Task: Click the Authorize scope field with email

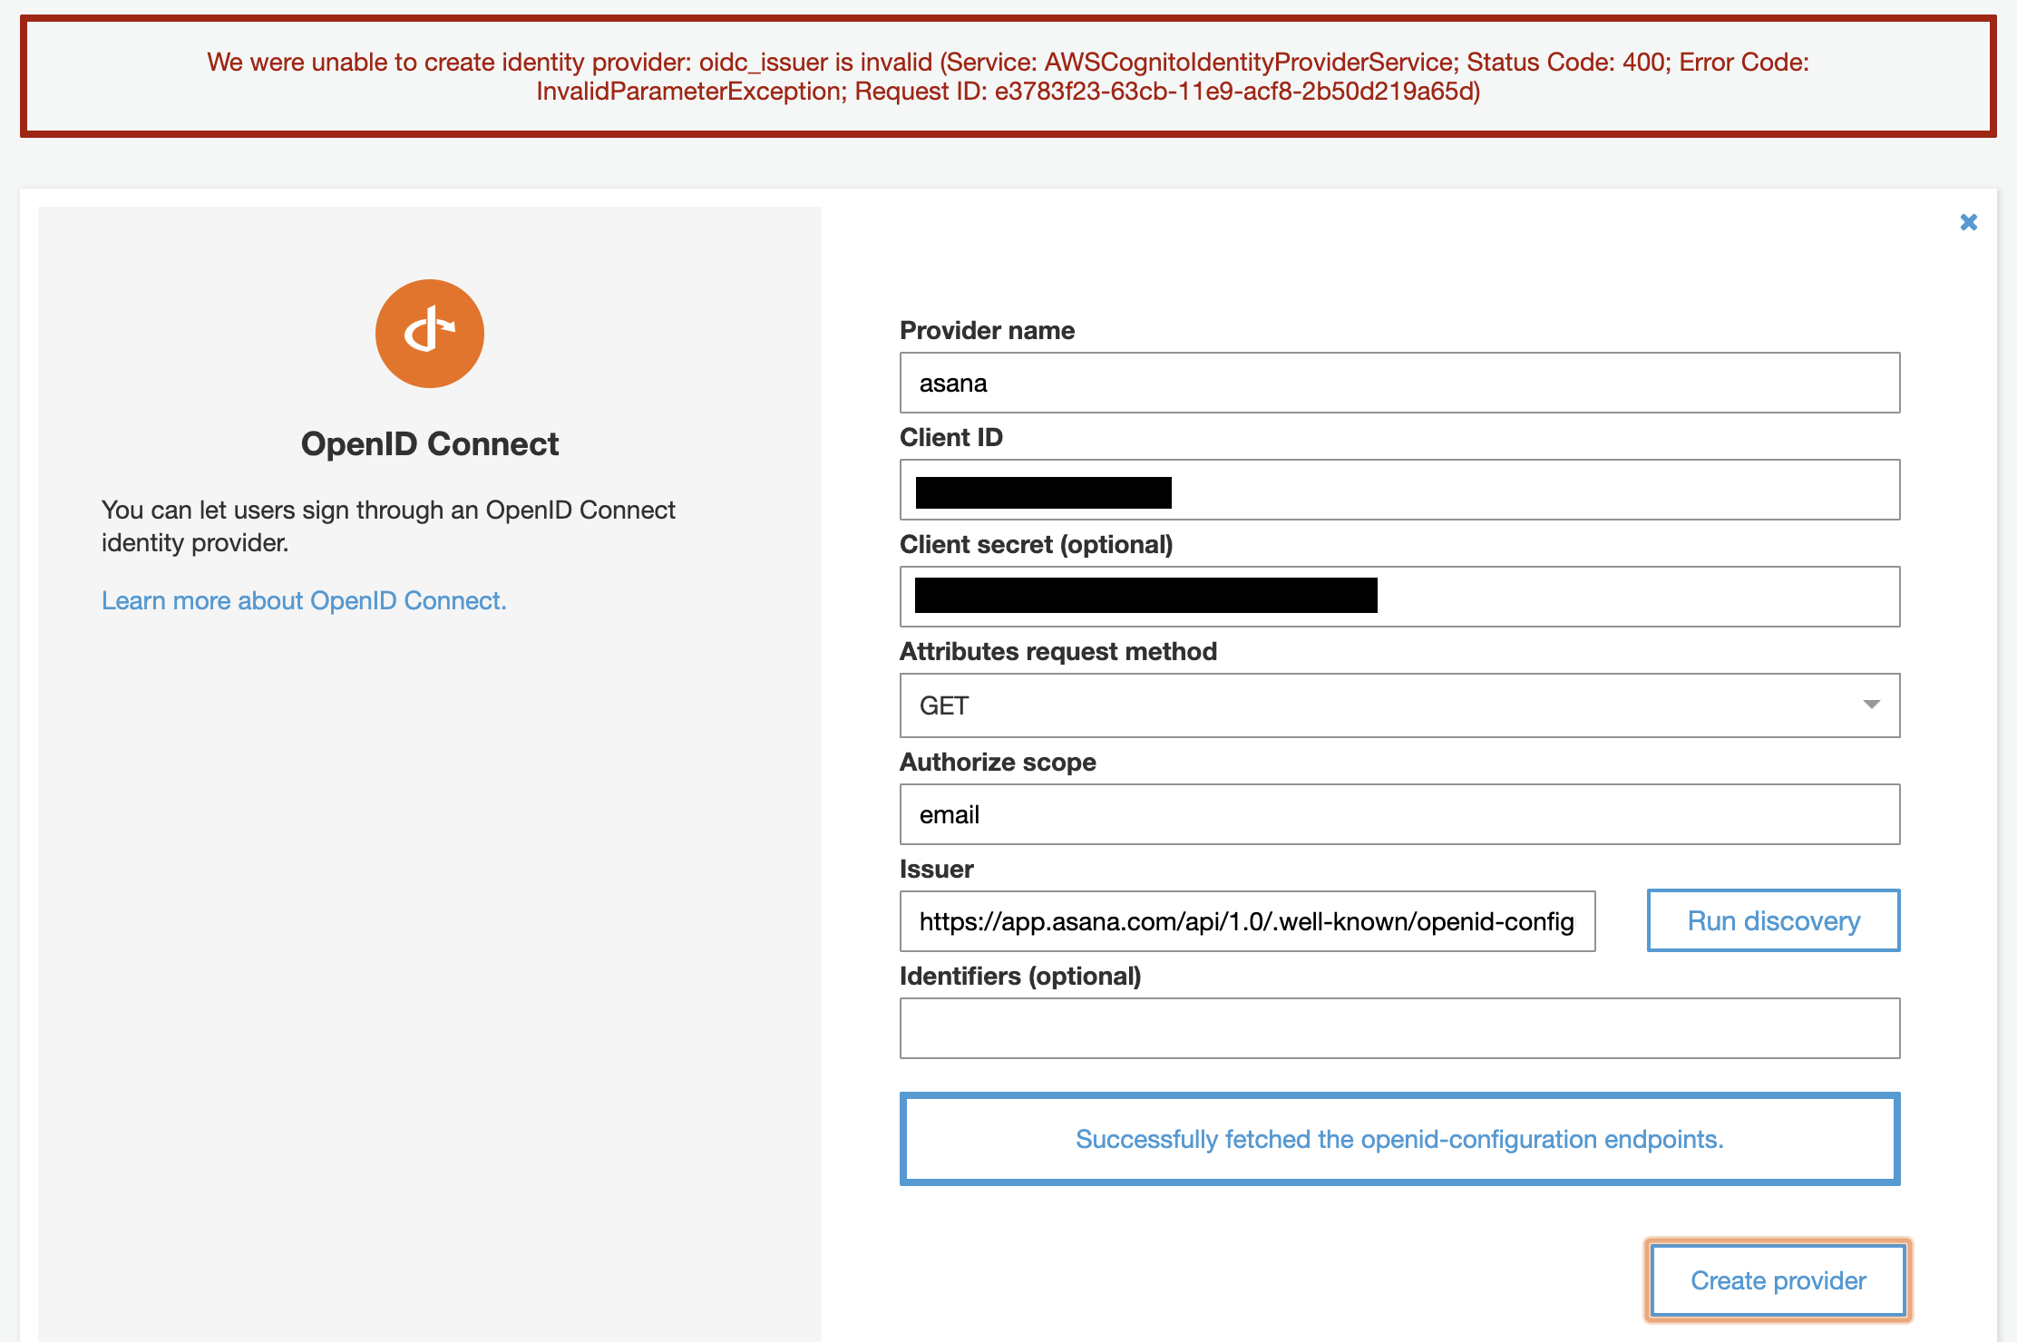Action: (1398, 815)
